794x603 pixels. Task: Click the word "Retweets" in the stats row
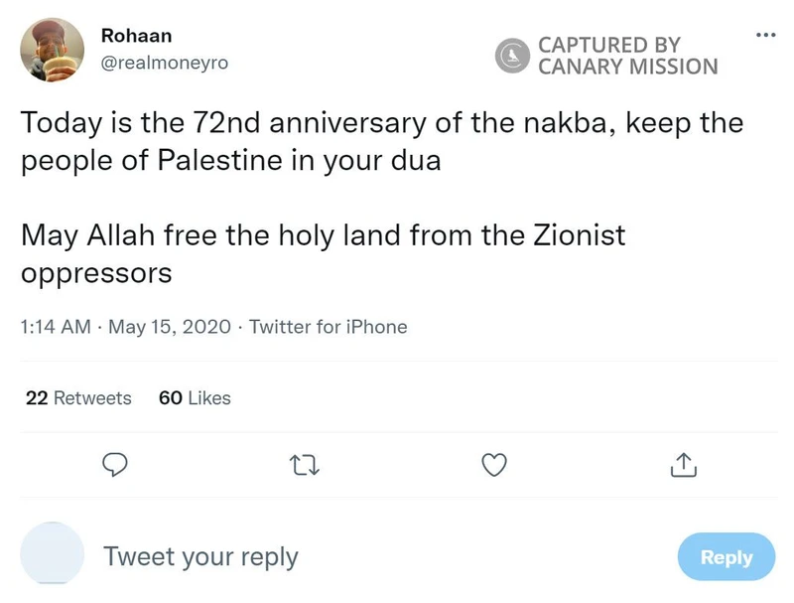pyautogui.click(x=92, y=398)
